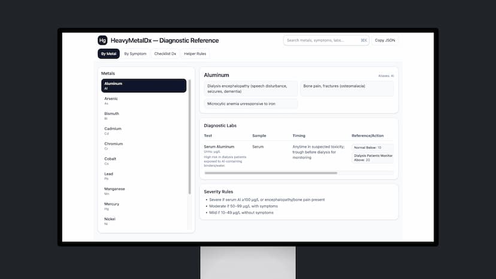Select Aluminum in the Metals list
The image size is (496, 279).
click(144, 86)
